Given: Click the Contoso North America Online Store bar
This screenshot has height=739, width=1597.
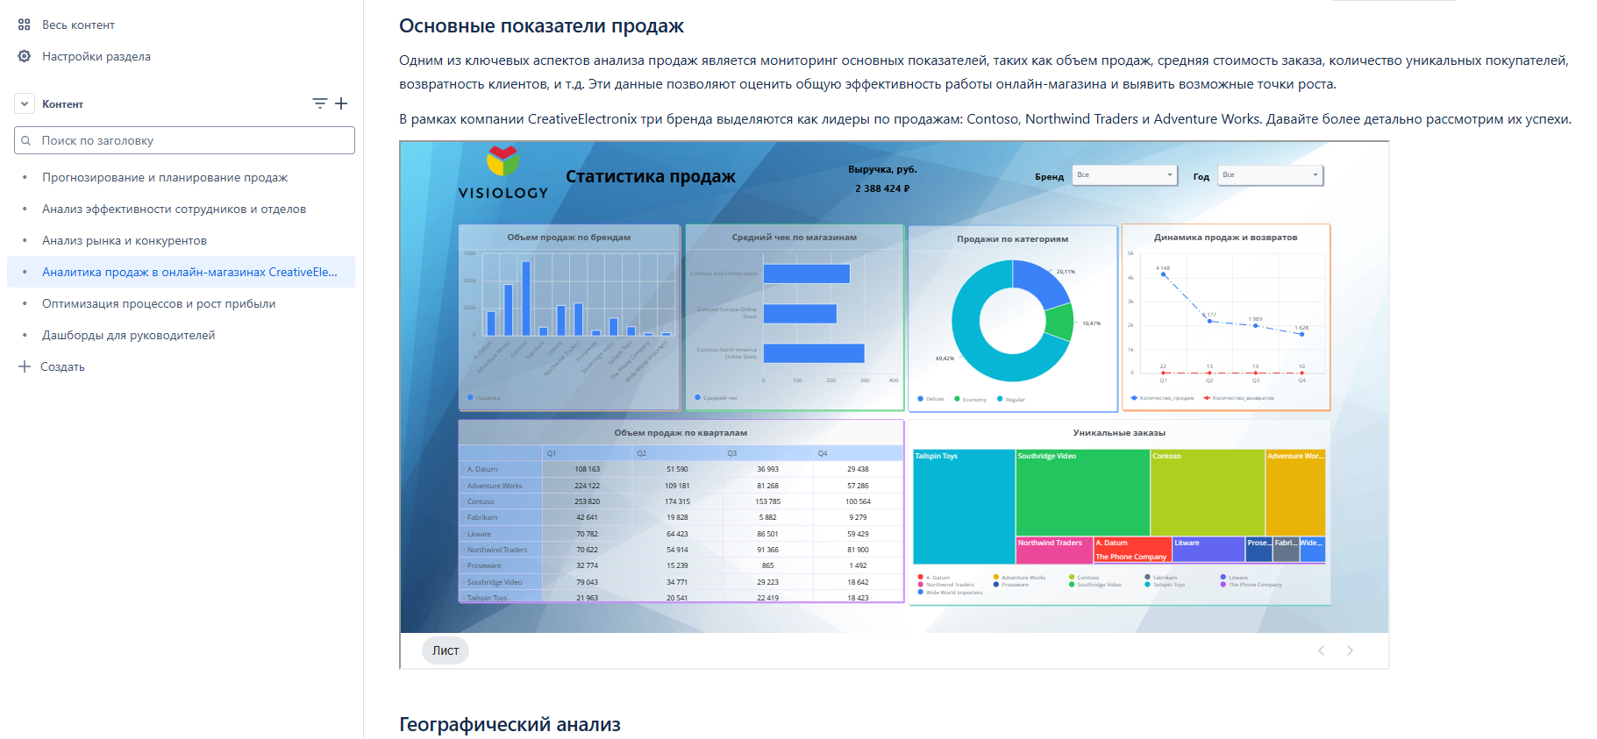Looking at the screenshot, I should click(814, 353).
